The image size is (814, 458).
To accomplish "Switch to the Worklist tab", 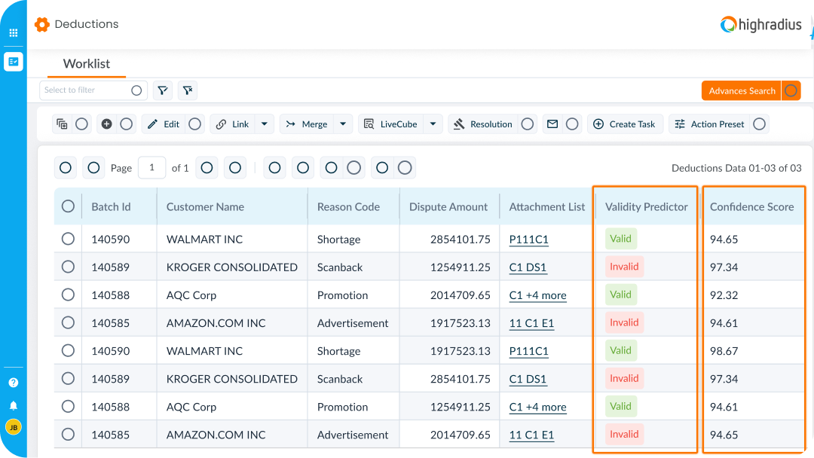I will tap(85, 64).
